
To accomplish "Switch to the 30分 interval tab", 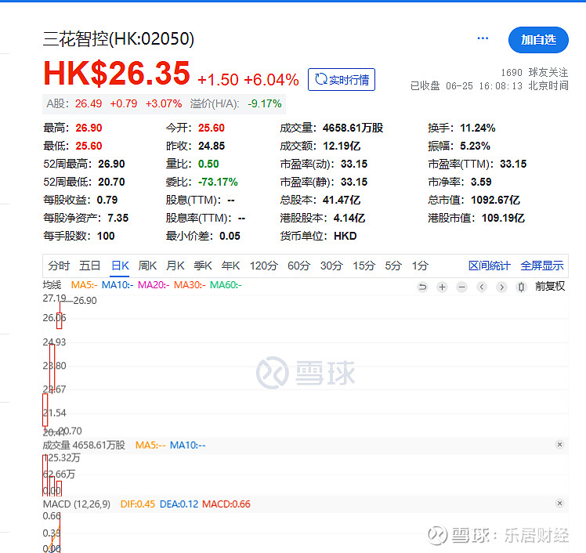I will 331,266.
